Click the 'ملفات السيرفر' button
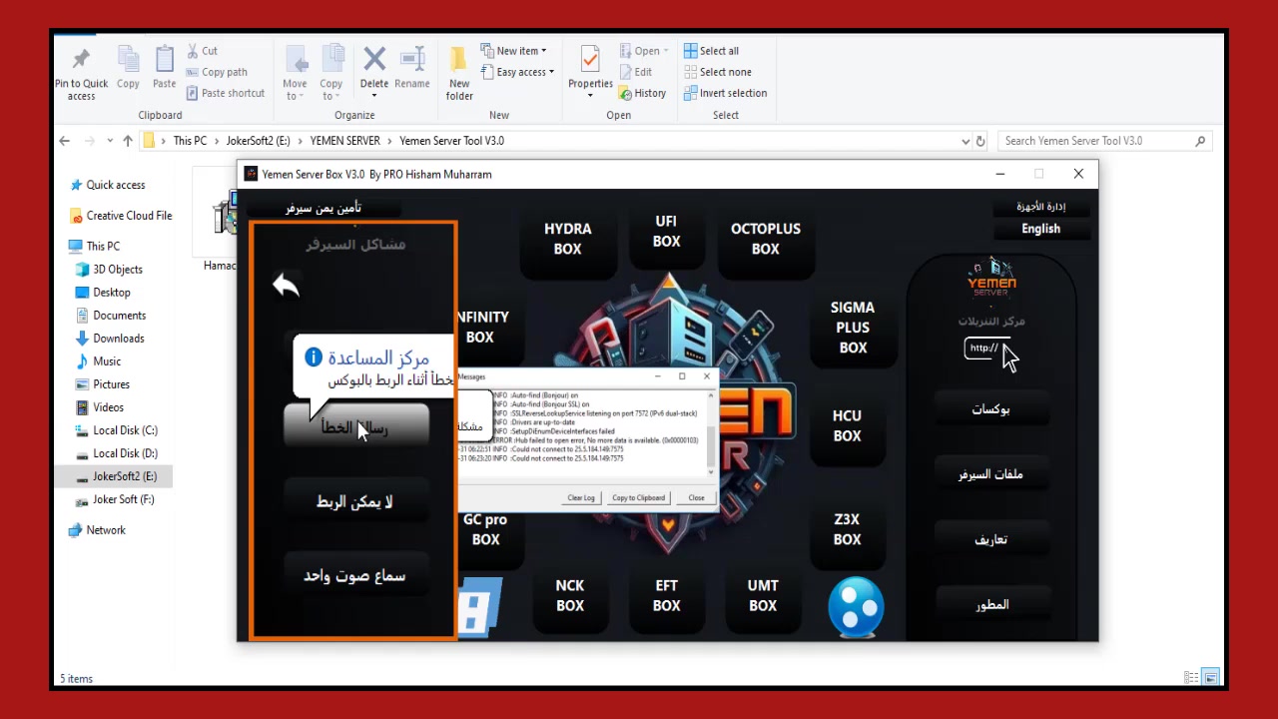The image size is (1278, 719). [x=990, y=474]
